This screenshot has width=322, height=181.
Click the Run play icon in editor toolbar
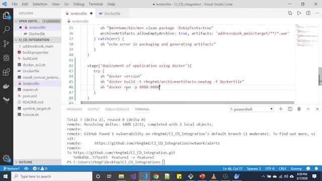point(299,14)
